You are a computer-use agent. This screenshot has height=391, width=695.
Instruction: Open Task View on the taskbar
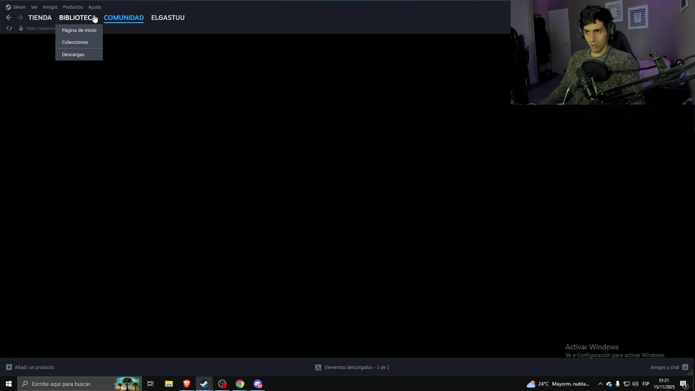150,384
